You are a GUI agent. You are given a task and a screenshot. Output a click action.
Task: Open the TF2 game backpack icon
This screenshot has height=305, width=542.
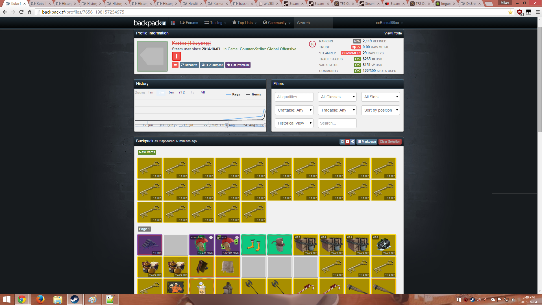(x=342, y=141)
